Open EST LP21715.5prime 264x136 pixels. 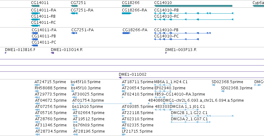click(137, 131)
